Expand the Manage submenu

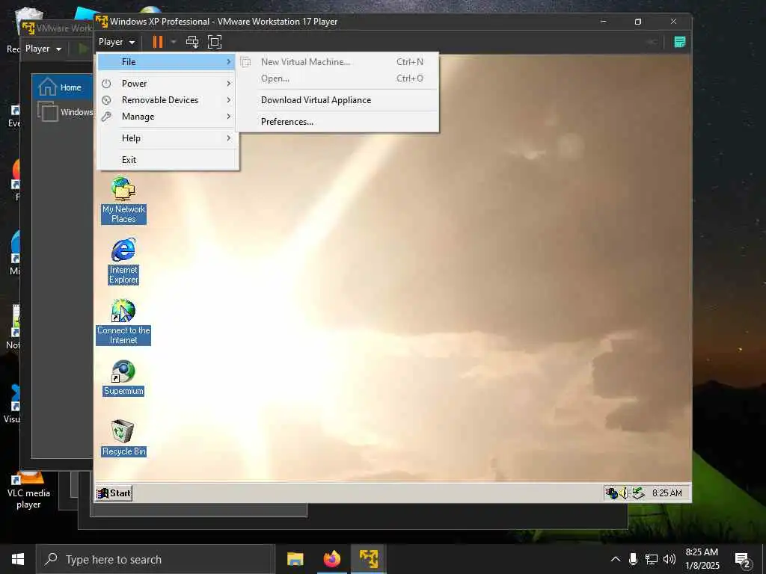click(167, 117)
